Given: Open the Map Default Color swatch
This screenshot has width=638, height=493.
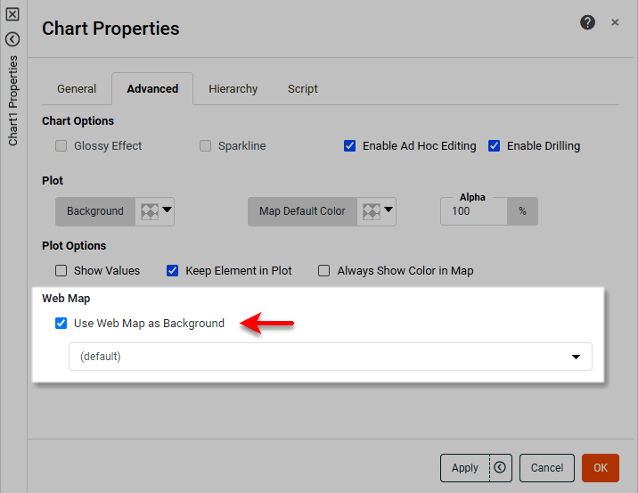Looking at the screenshot, I should (377, 211).
